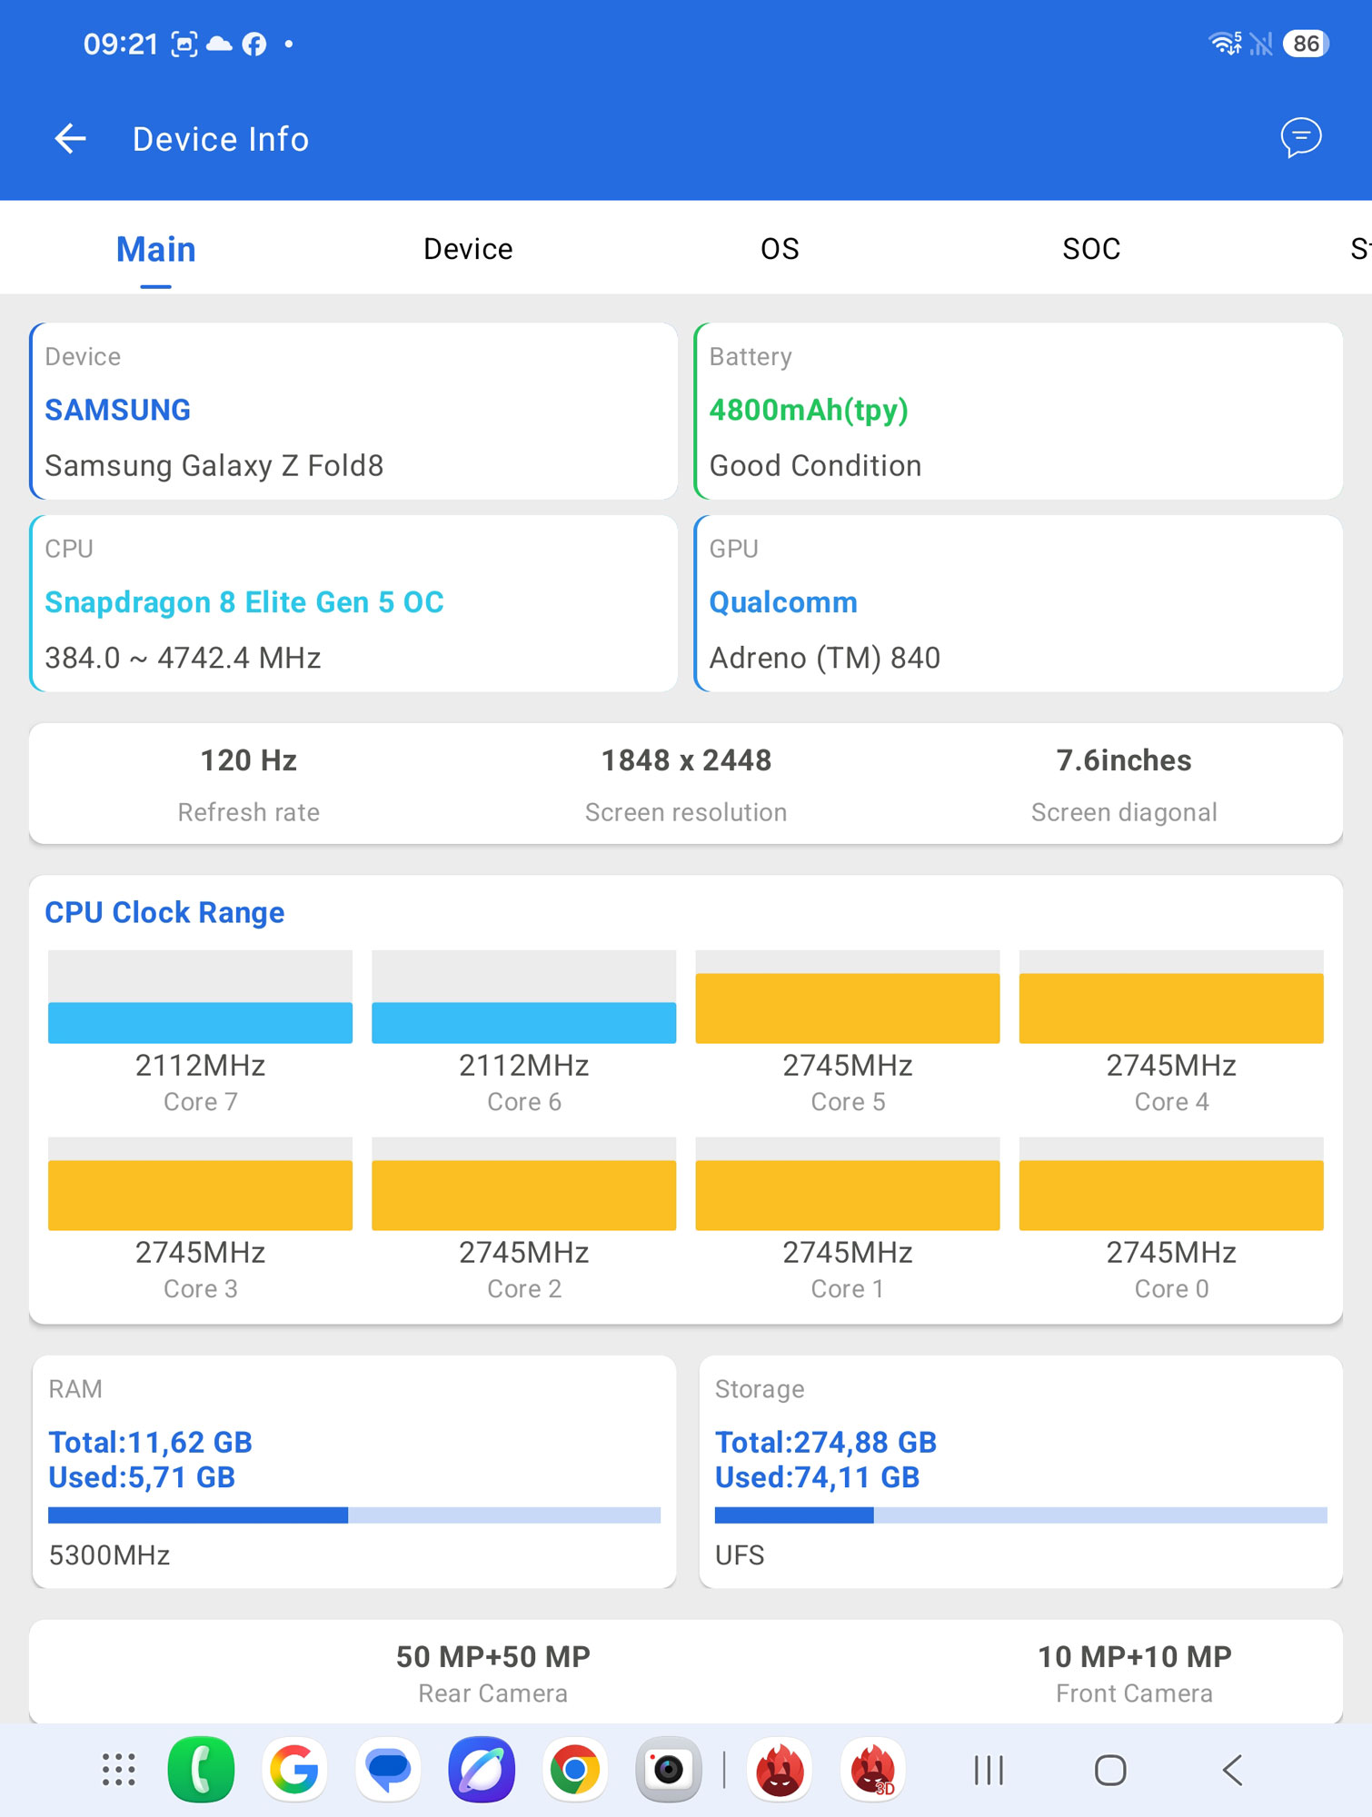1372x1817 pixels.
Task: Tap the battery level 86 indicator
Action: tap(1306, 44)
